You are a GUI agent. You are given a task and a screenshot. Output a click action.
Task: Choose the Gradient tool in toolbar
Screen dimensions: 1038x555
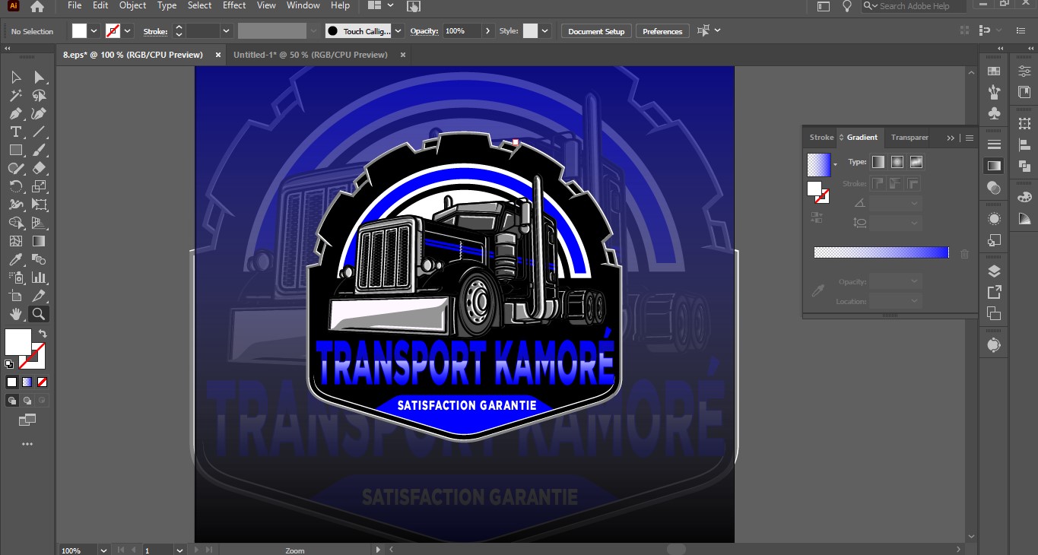(x=39, y=241)
